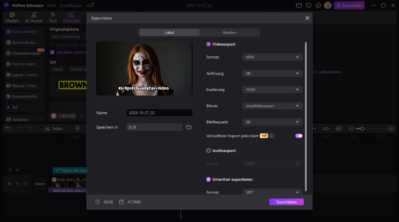Click the export dialog vertical scrollbar

(x=306, y=116)
